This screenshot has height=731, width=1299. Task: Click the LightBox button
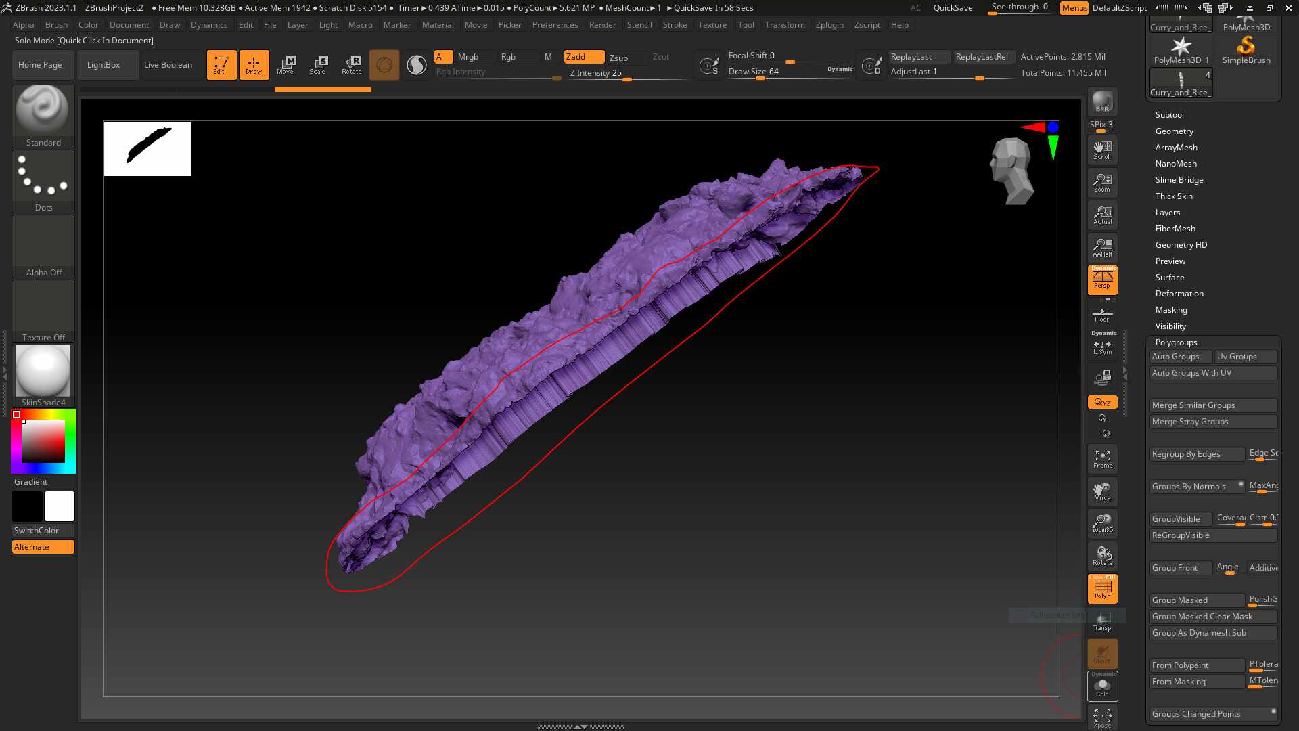pyautogui.click(x=104, y=65)
